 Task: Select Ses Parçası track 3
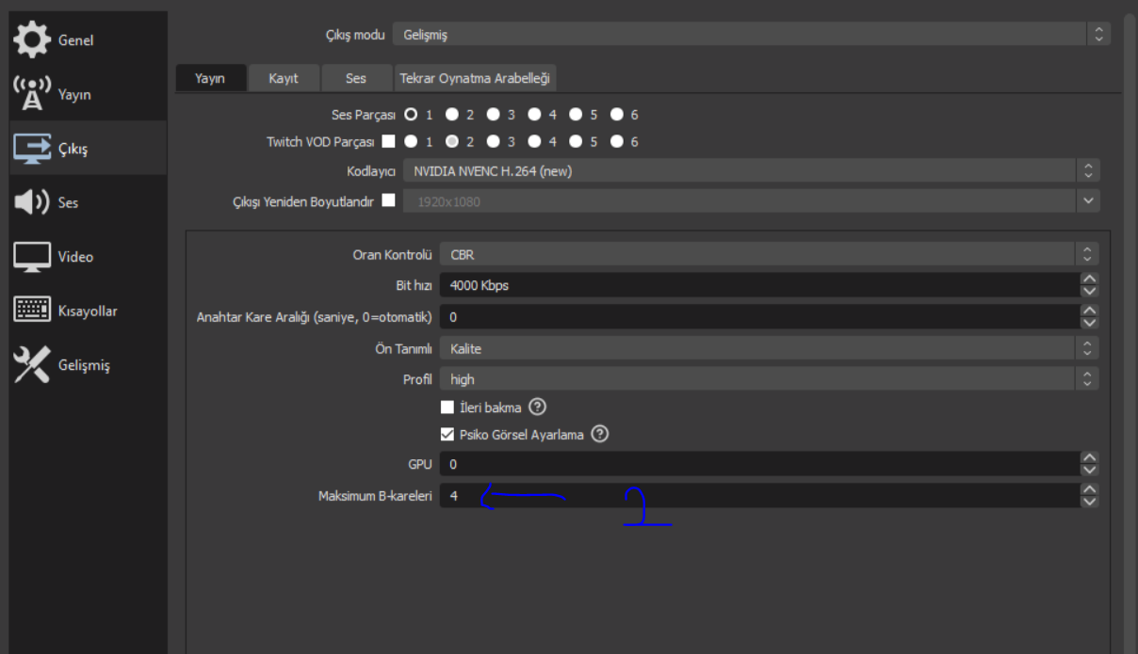(494, 115)
